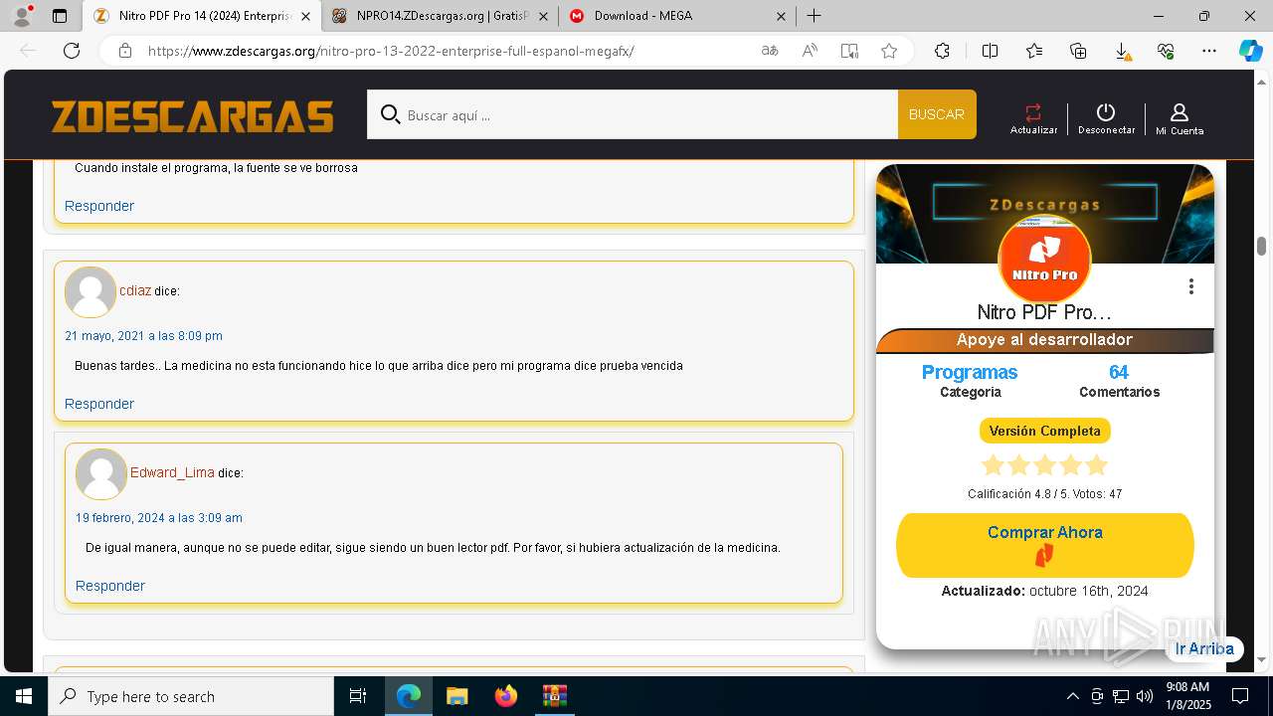The height and width of the screenshot is (716, 1273).
Task: Refresh the page with reload icon
Action: pyautogui.click(x=72, y=51)
